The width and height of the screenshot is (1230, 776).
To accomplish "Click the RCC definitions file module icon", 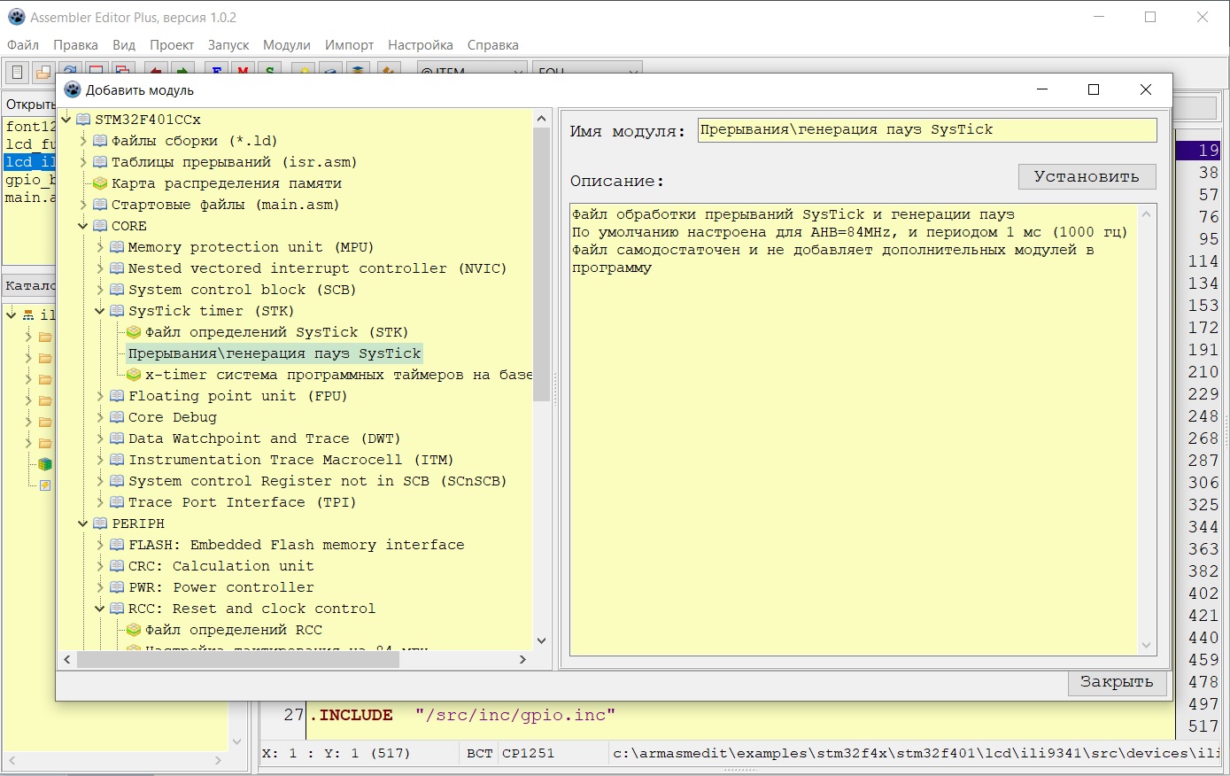I will (134, 630).
